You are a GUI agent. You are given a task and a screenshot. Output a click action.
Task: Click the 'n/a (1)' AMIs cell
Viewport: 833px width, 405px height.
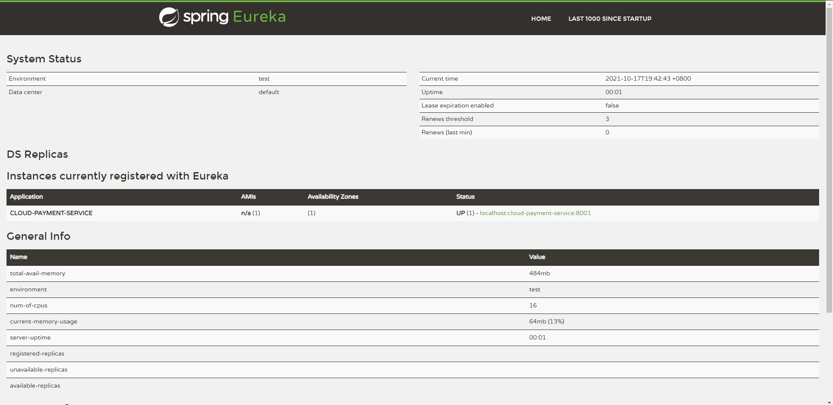tap(251, 213)
